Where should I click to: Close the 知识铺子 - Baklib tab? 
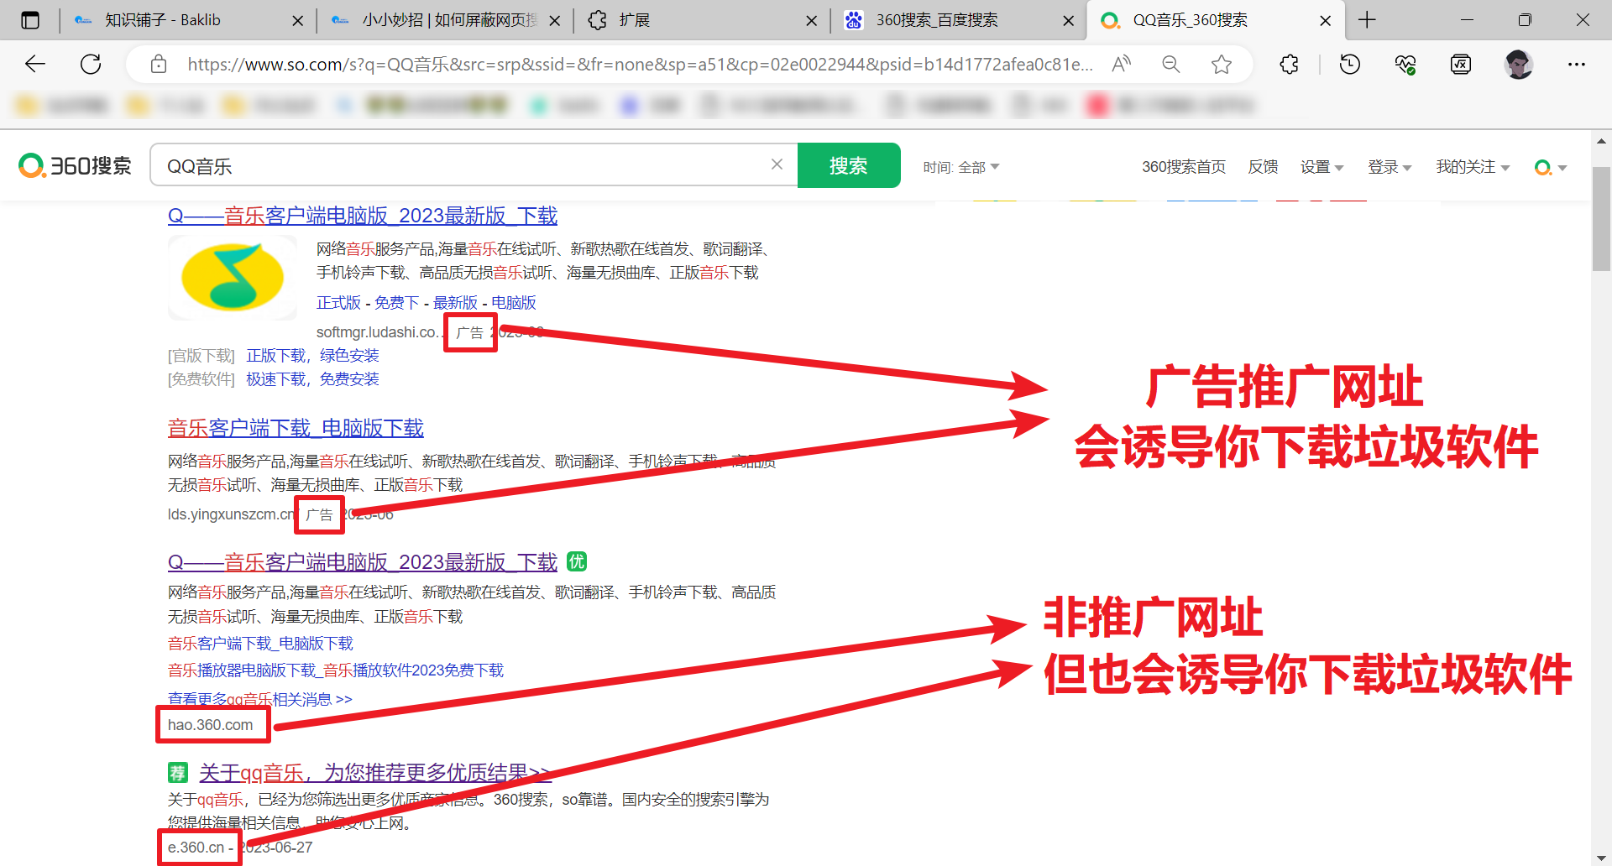(297, 20)
